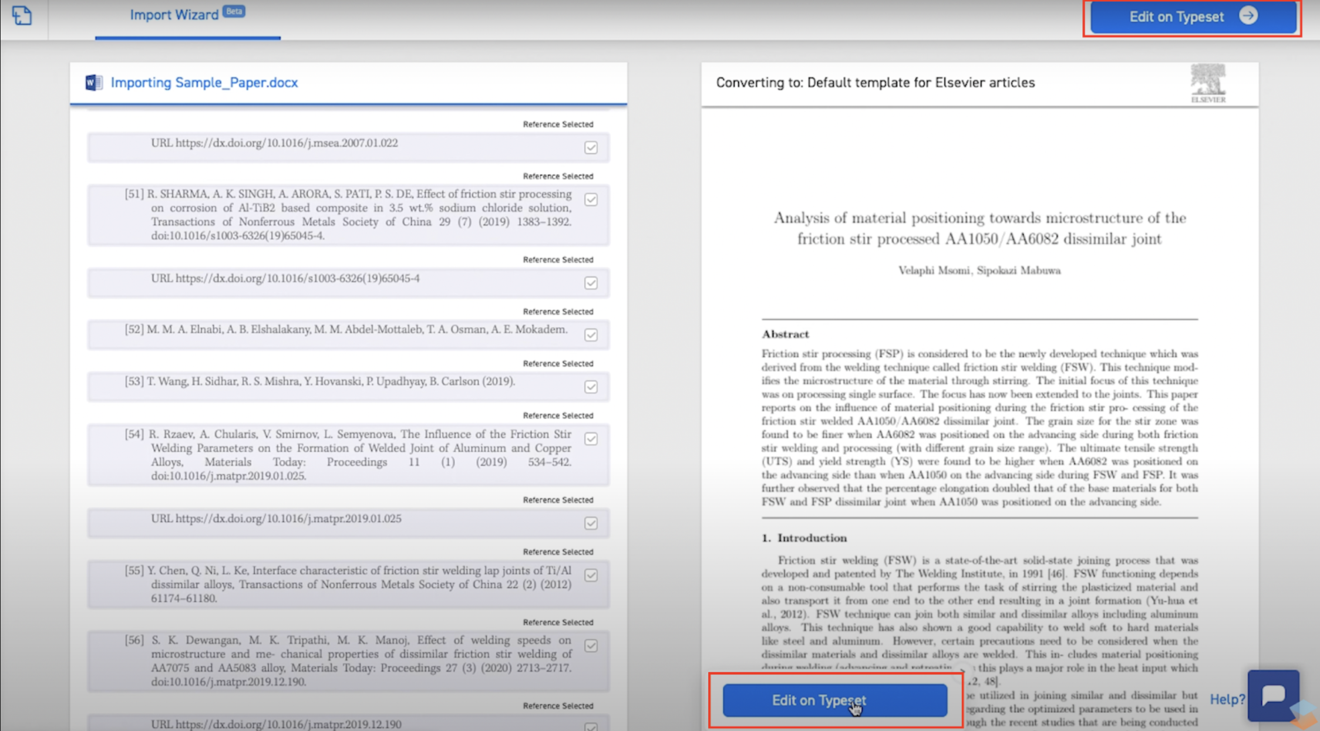Click the top-right Edit on Typeset button
This screenshot has height=731, width=1320.
1193,17
